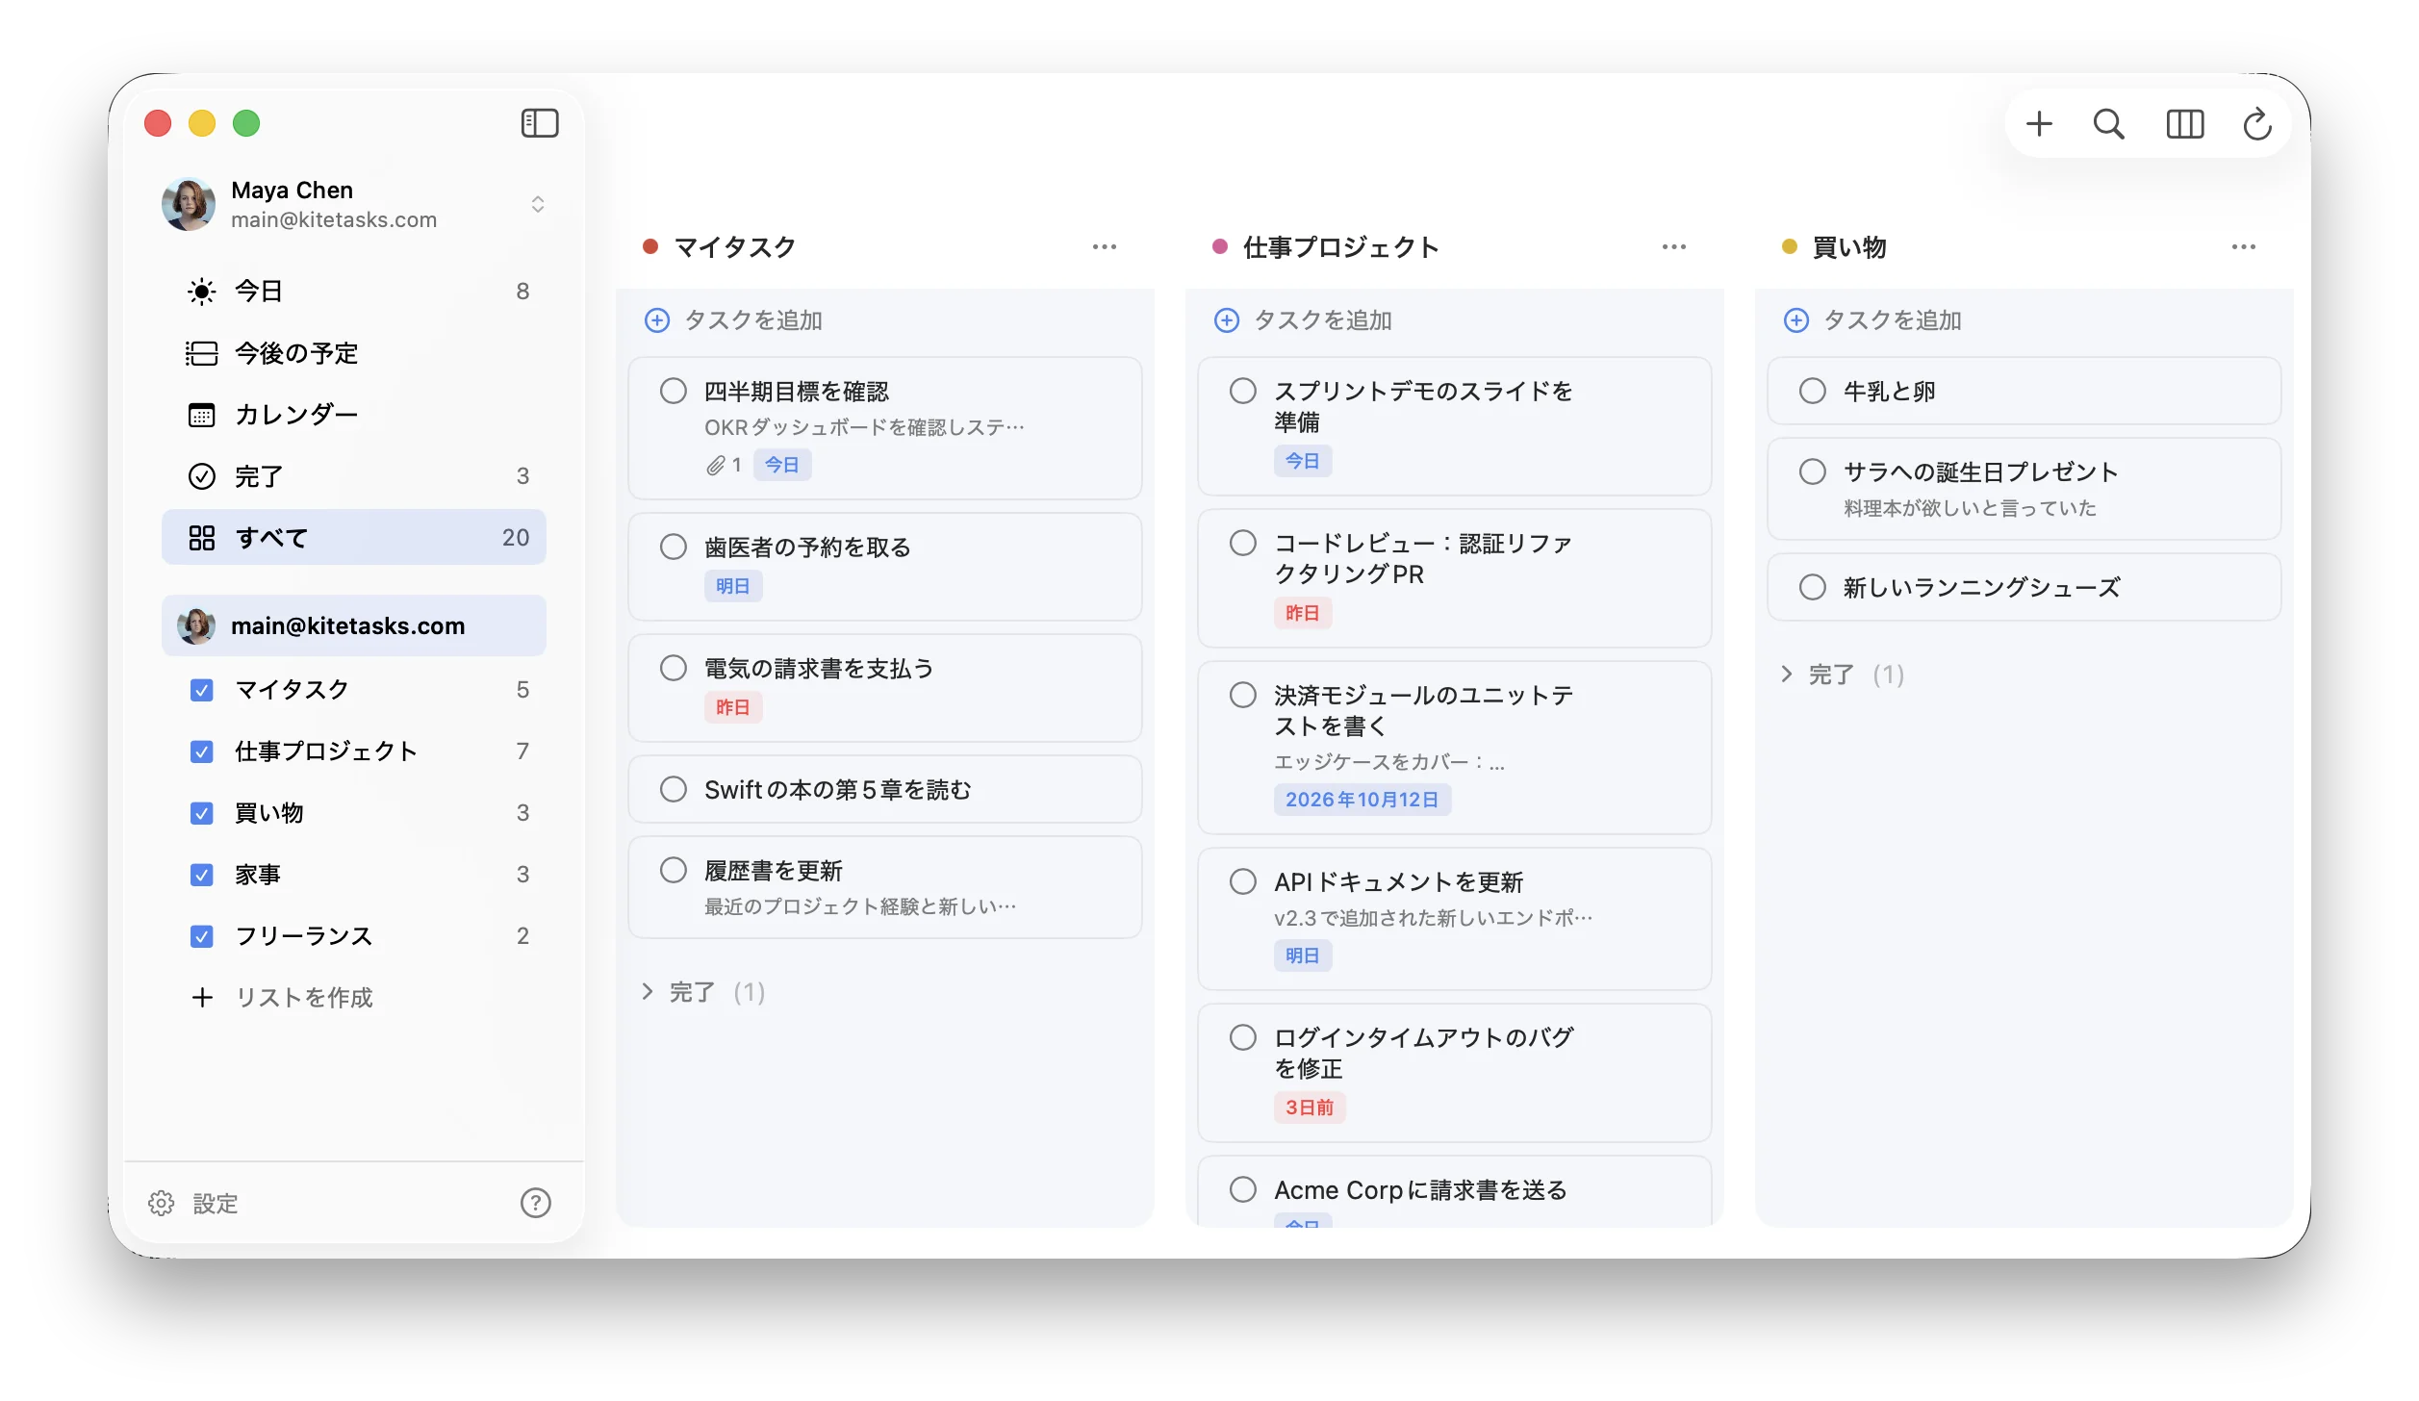Click the 今後の予定 list icon
2419x1401 pixels.
pos(201,353)
